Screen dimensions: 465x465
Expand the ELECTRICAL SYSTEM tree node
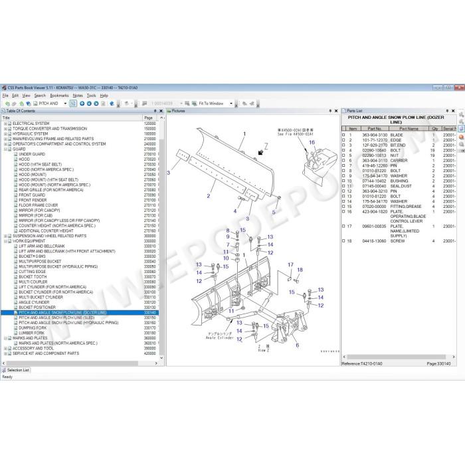(5, 124)
